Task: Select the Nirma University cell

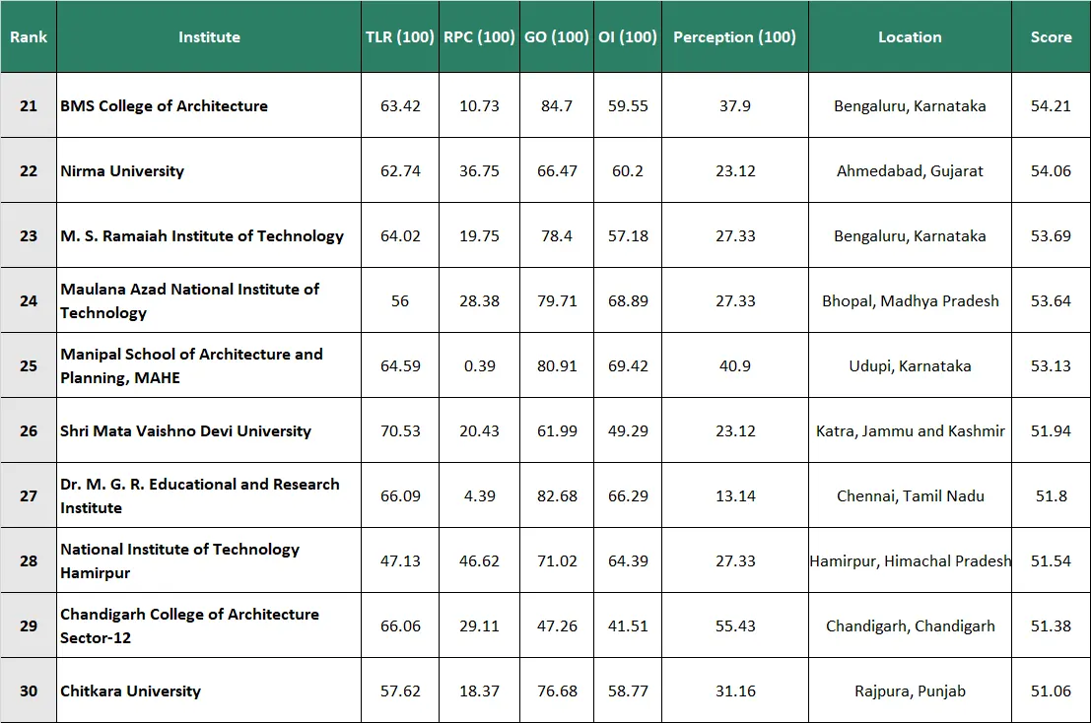Action: (122, 170)
